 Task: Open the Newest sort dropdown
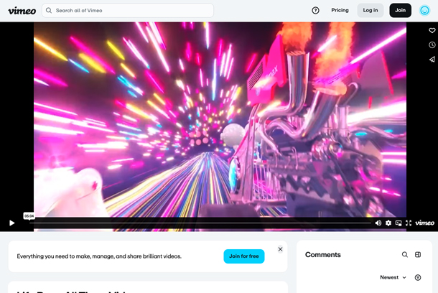coord(393,277)
